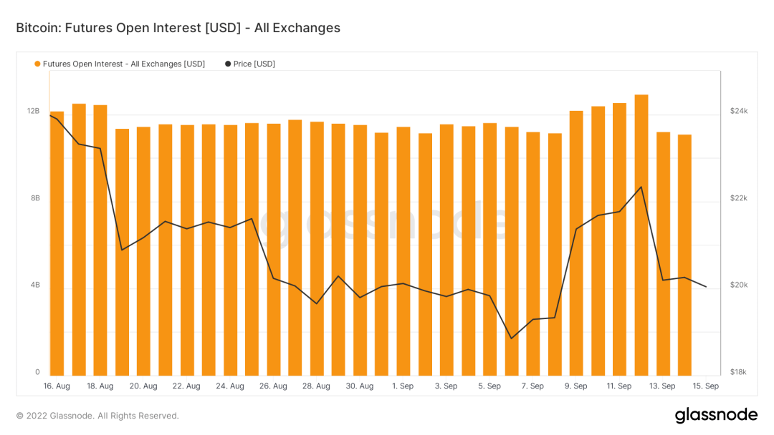Click the chart title Bitcoin: Futures Open Interest
Screen dimensions: 774x435
(x=178, y=28)
